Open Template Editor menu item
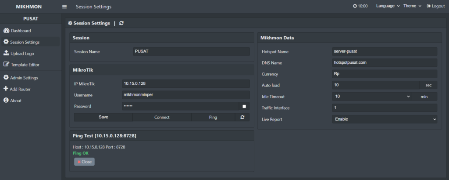 click(31, 65)
